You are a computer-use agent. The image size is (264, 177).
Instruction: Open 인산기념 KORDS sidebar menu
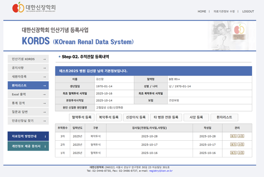coord(28,59)
